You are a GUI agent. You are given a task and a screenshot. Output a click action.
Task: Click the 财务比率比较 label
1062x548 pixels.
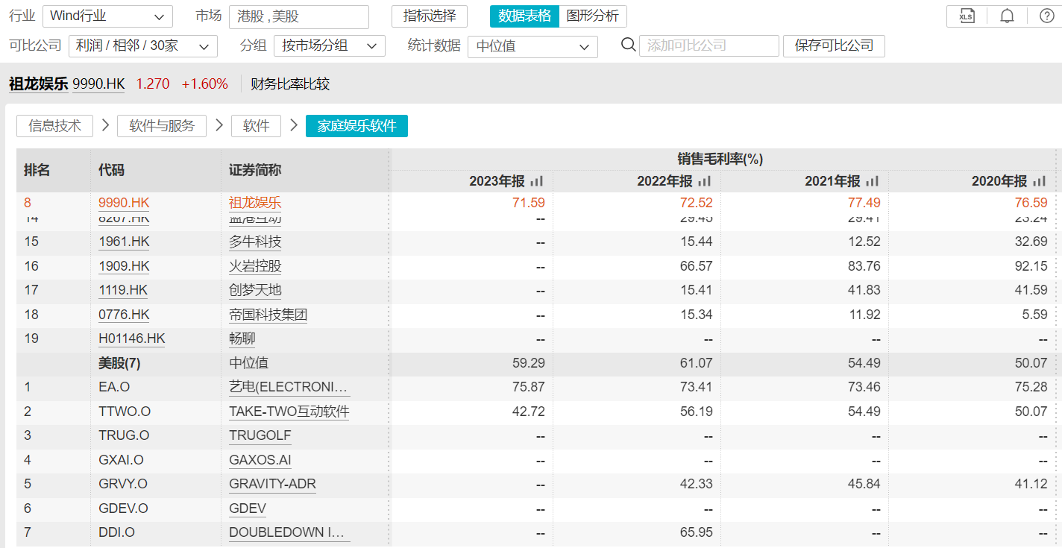(290, 84)
